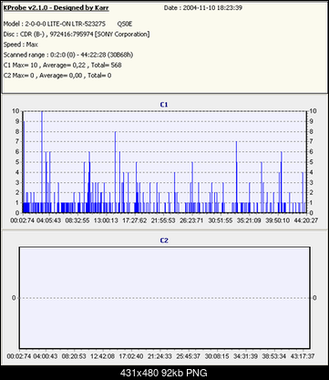Select the Date 2004-11-10 18:23:39 text
329x380 pixels.
pyautogui.click(x=203, y=8)
